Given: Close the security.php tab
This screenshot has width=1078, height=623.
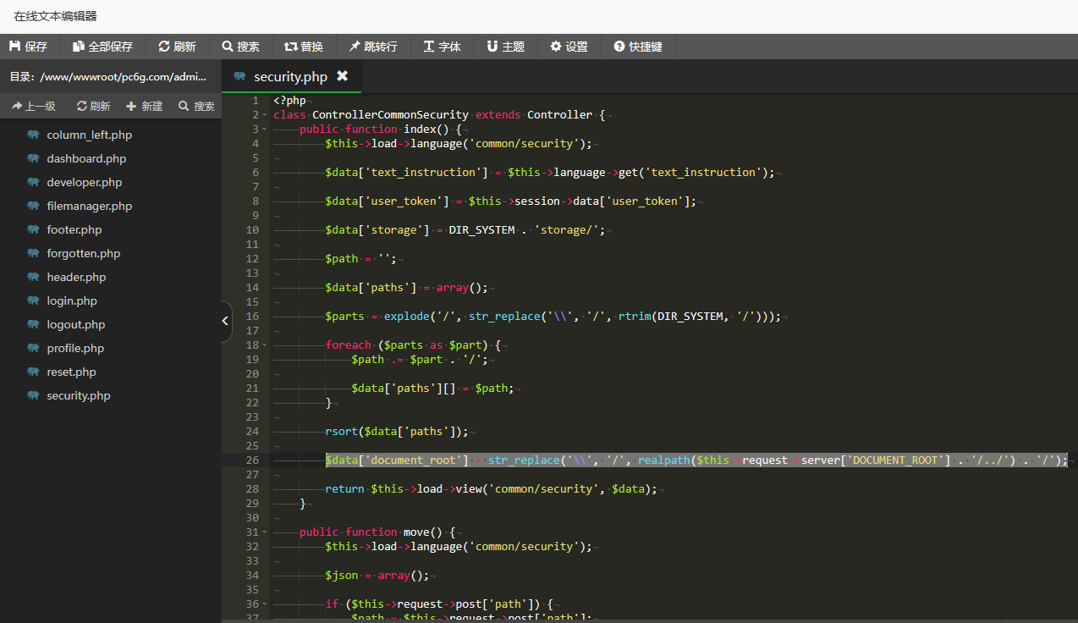Looking at the screenshot, I should click(342, 76).
